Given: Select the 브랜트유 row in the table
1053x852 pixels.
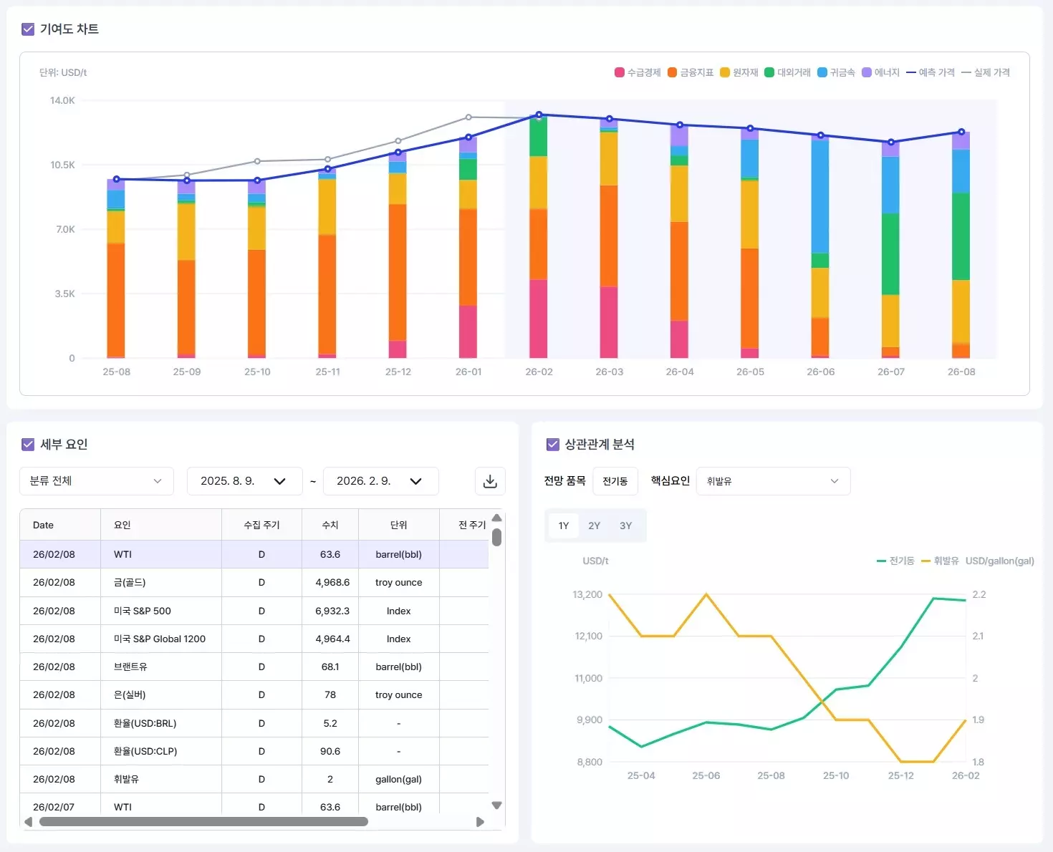Looking at the screenshot, I should pyautogui.click(x=215, y=667).
